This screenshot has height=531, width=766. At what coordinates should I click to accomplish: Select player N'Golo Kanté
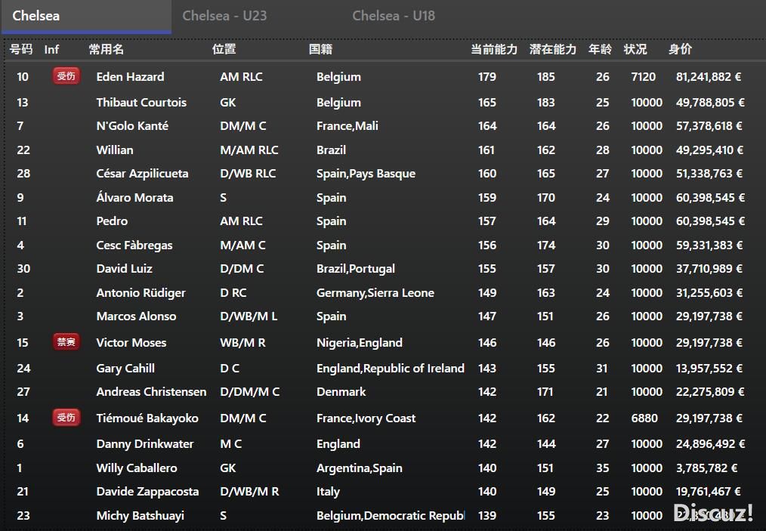click(x=132, y=126)
